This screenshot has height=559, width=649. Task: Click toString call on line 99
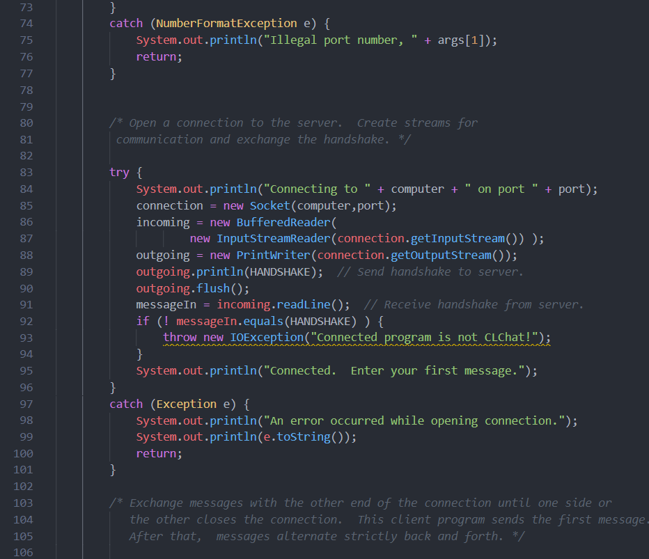pyautogui.click(x=304, y=437)
